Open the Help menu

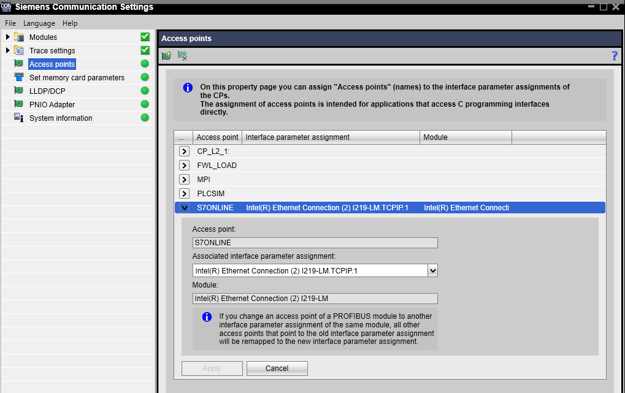pyautogui.click(x=70, y=23)
